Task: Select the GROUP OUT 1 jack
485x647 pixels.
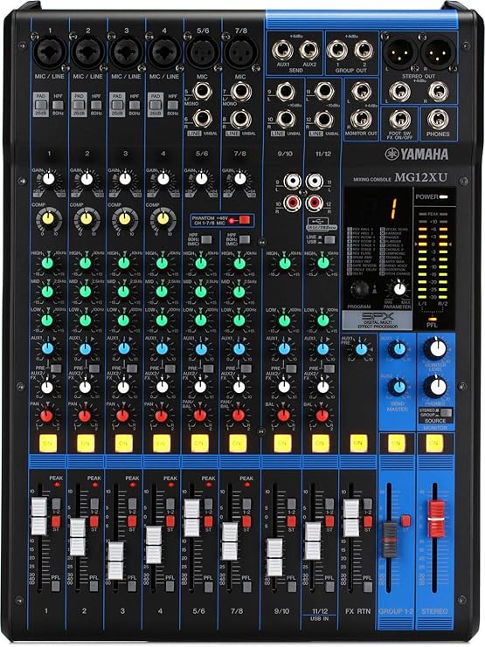Action: (337, 51)
